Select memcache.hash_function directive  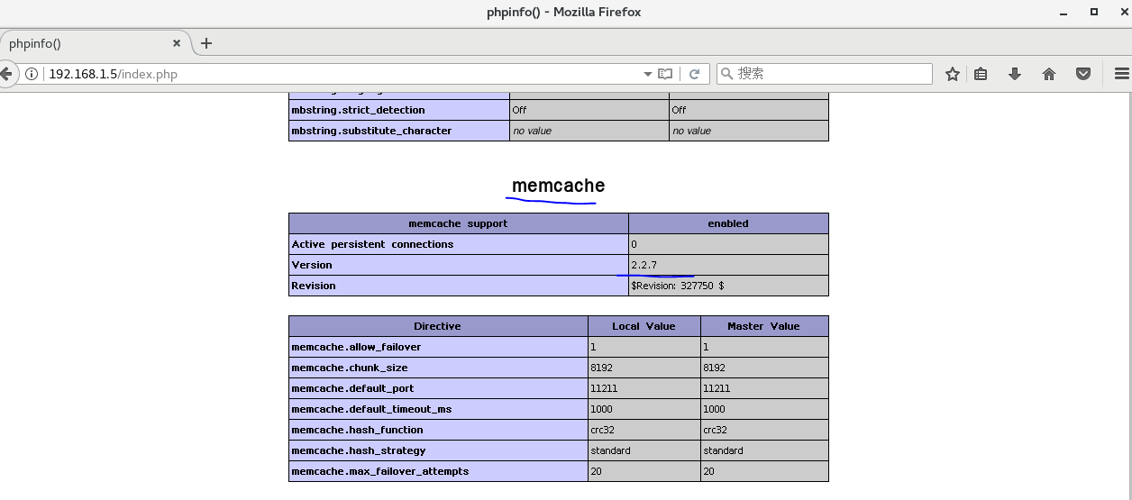pos(357,430)
